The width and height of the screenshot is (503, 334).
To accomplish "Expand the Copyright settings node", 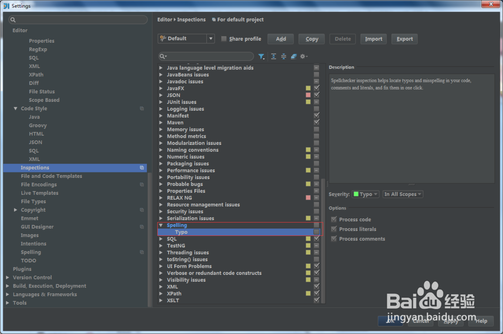I will click(16, 210).
